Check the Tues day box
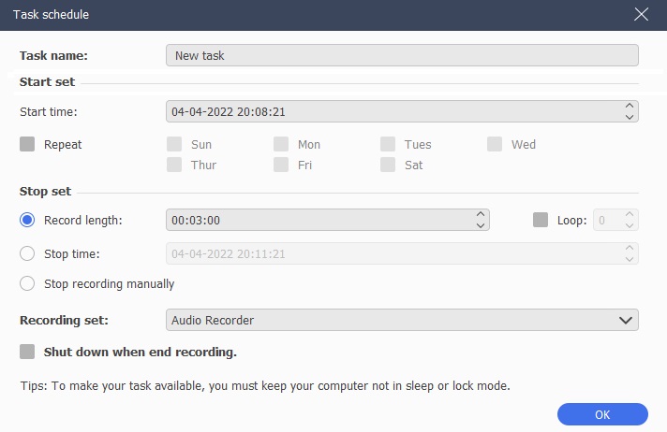Image resolution: width=667 pixels, height=432 pixels. click(x=388, y=144)
